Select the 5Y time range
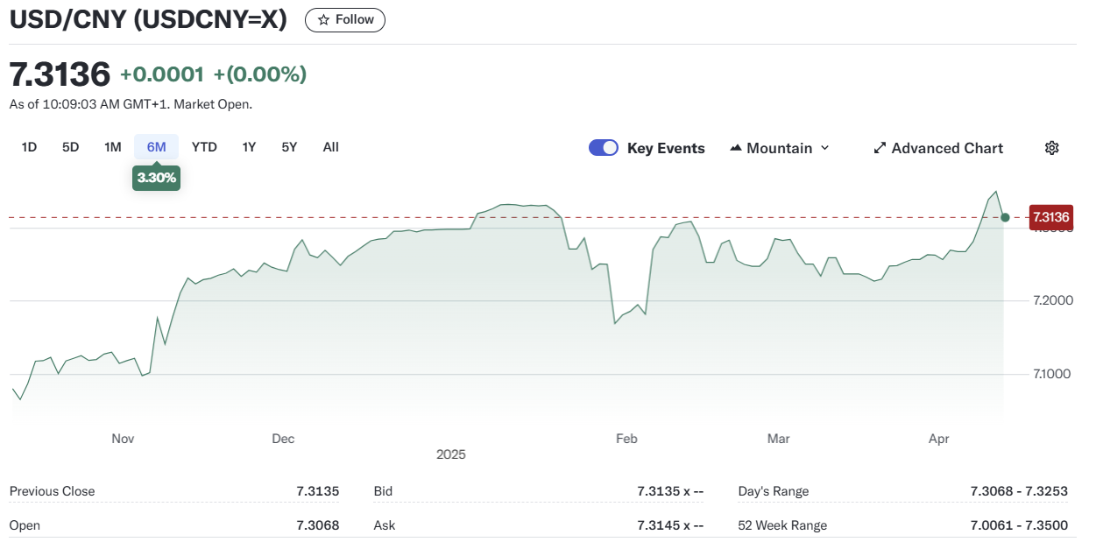 [x=289, y=147]
